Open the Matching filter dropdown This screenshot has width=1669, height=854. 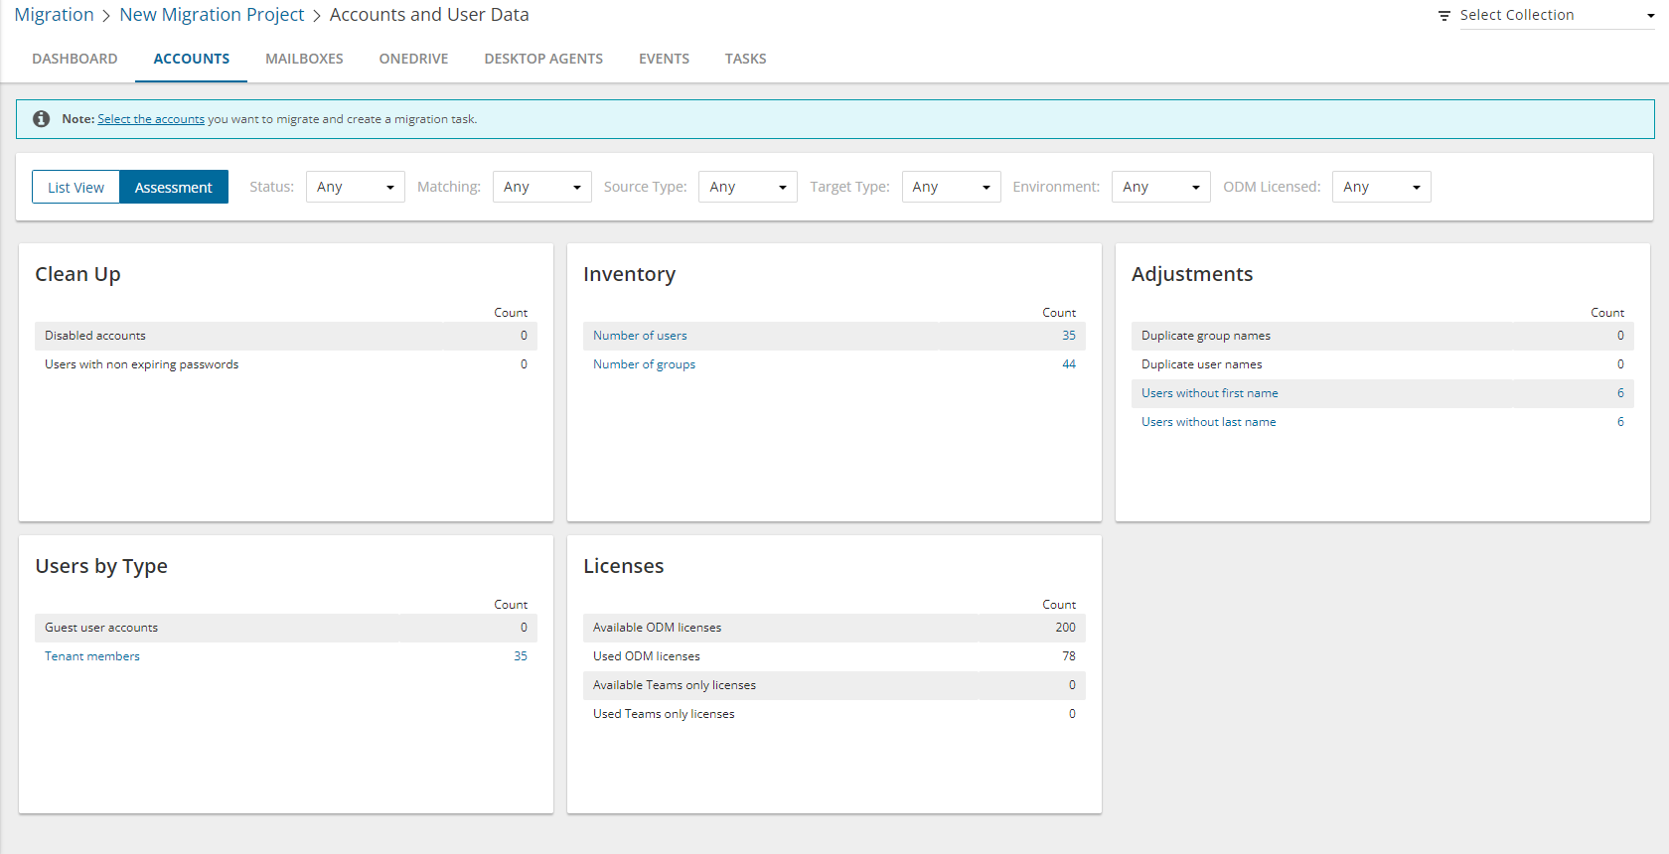pyautogui.click(x=541, y=187)
